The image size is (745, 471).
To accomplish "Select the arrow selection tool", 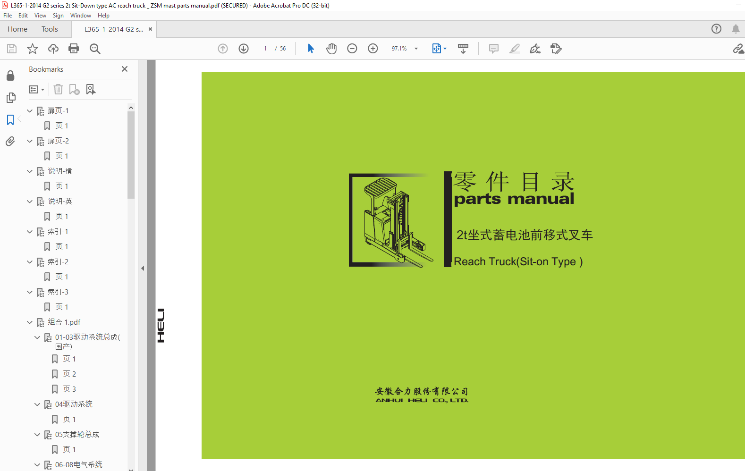I will (x=311, y=49).
